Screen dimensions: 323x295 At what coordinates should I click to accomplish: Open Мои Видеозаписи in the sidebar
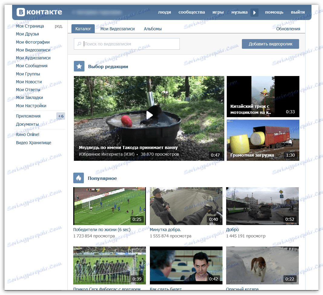[x=33, y=50]
